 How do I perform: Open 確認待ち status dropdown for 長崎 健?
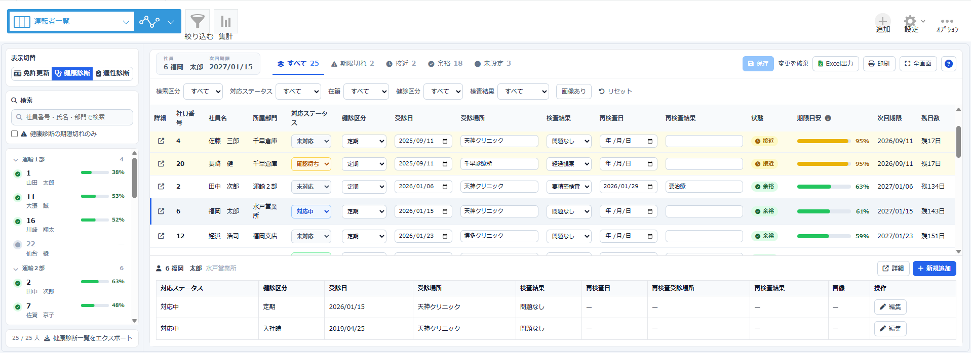click(x=311, y=164)
